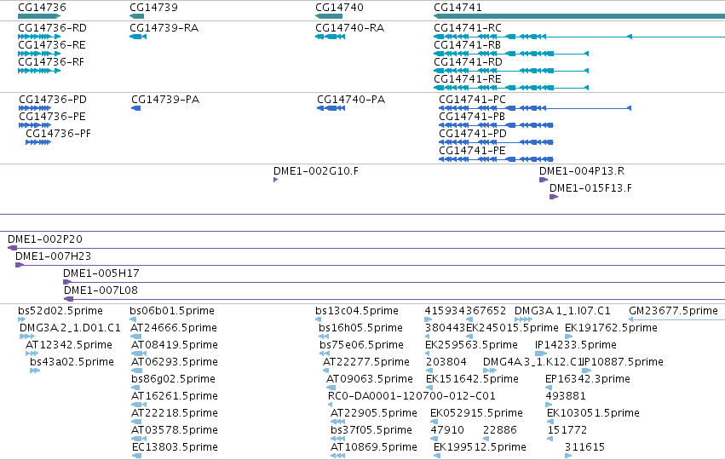Viewport: 725px width, 460px height.
Task: Select BAC clone DME1-005H17
Action: click(101, 273)
